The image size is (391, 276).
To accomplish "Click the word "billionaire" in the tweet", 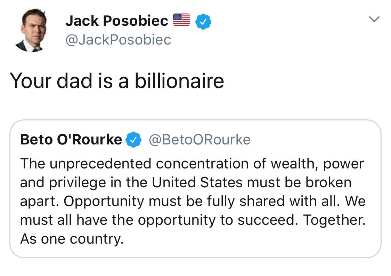I will click(x=179, y=81).
